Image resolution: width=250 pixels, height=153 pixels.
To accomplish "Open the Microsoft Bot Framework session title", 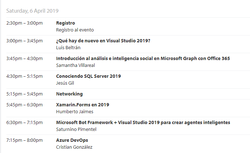I will point(143,123).
